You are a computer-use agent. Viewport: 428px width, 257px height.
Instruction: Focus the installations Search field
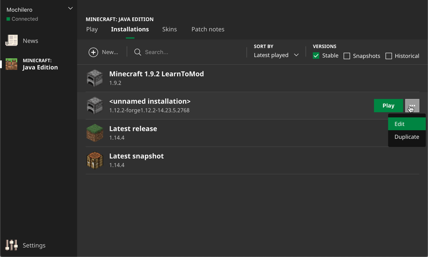(188, 52)
